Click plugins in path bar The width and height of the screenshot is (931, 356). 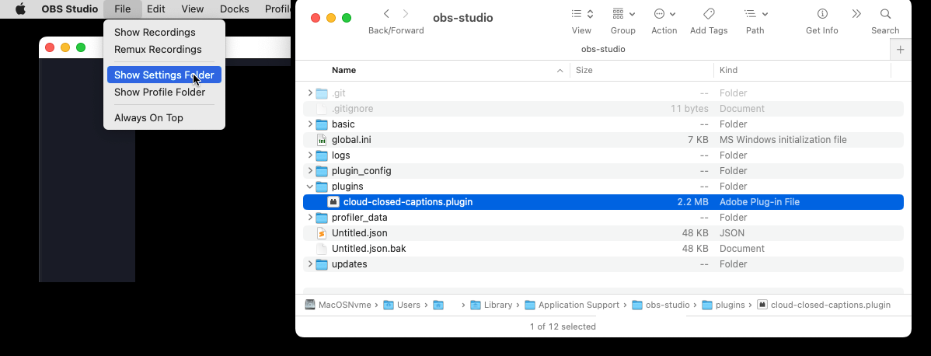(x=724, y=305)
